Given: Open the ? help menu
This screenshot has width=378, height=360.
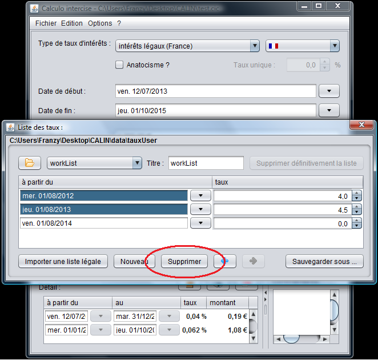Looking at the screenshot, I should point(119,23).
